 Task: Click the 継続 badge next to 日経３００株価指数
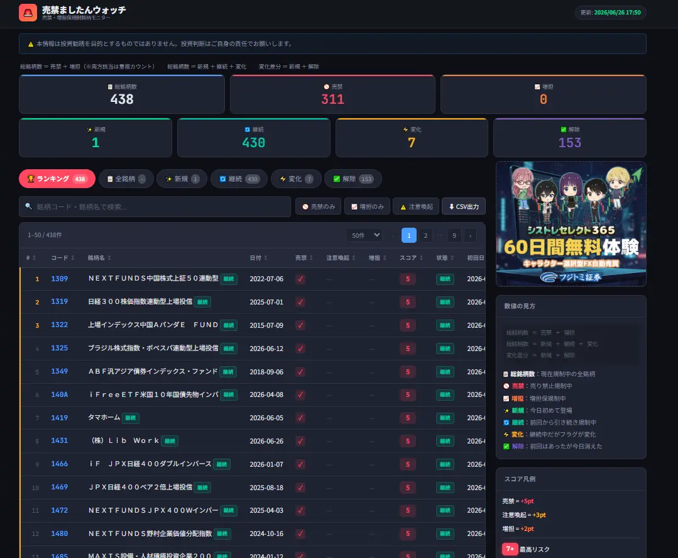pos(202,302)
